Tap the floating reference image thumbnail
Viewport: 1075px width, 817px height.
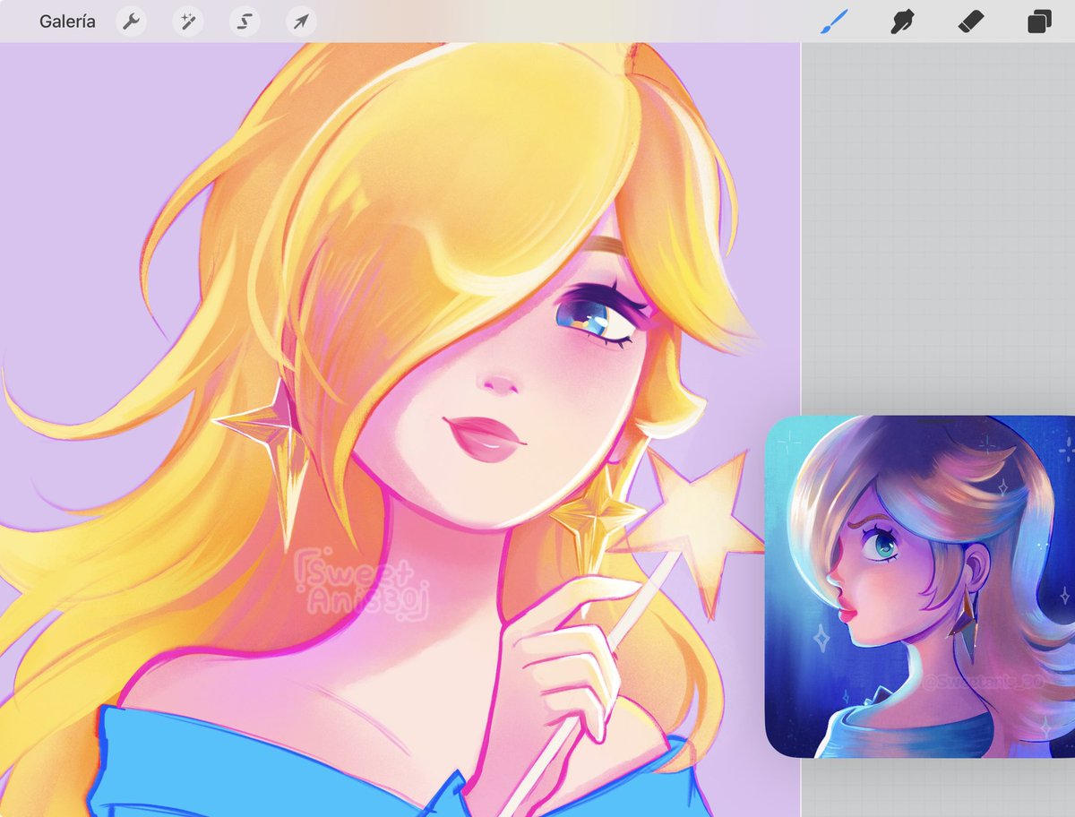(920, 587)
